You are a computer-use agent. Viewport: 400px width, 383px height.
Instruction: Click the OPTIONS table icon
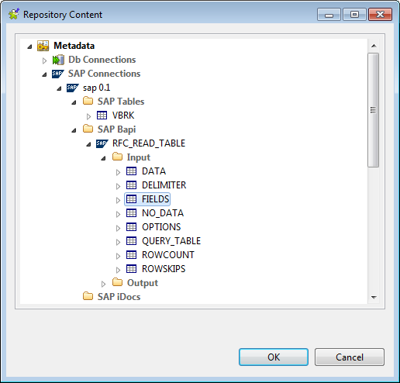tap(131, 227)
